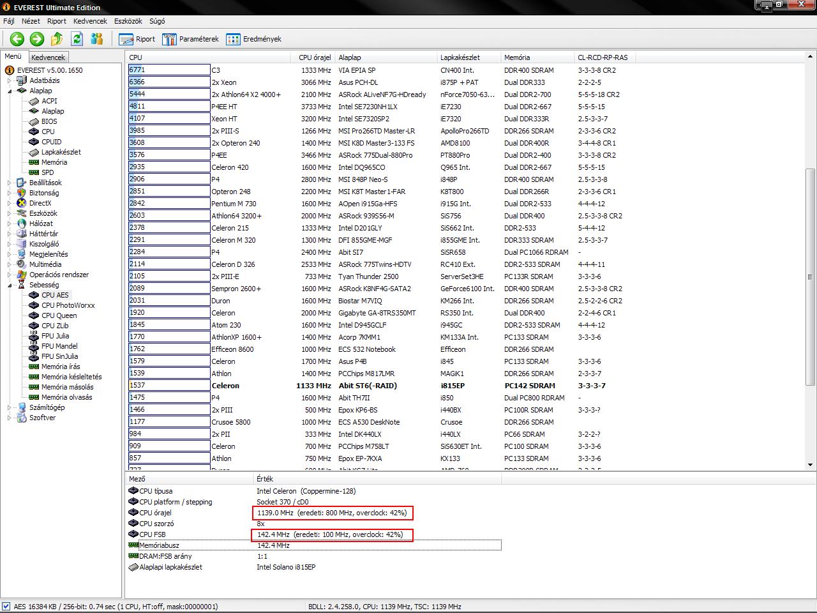Expand the Eszközök tree node
This screenshot has width=817, height=613.
(10, 213)
